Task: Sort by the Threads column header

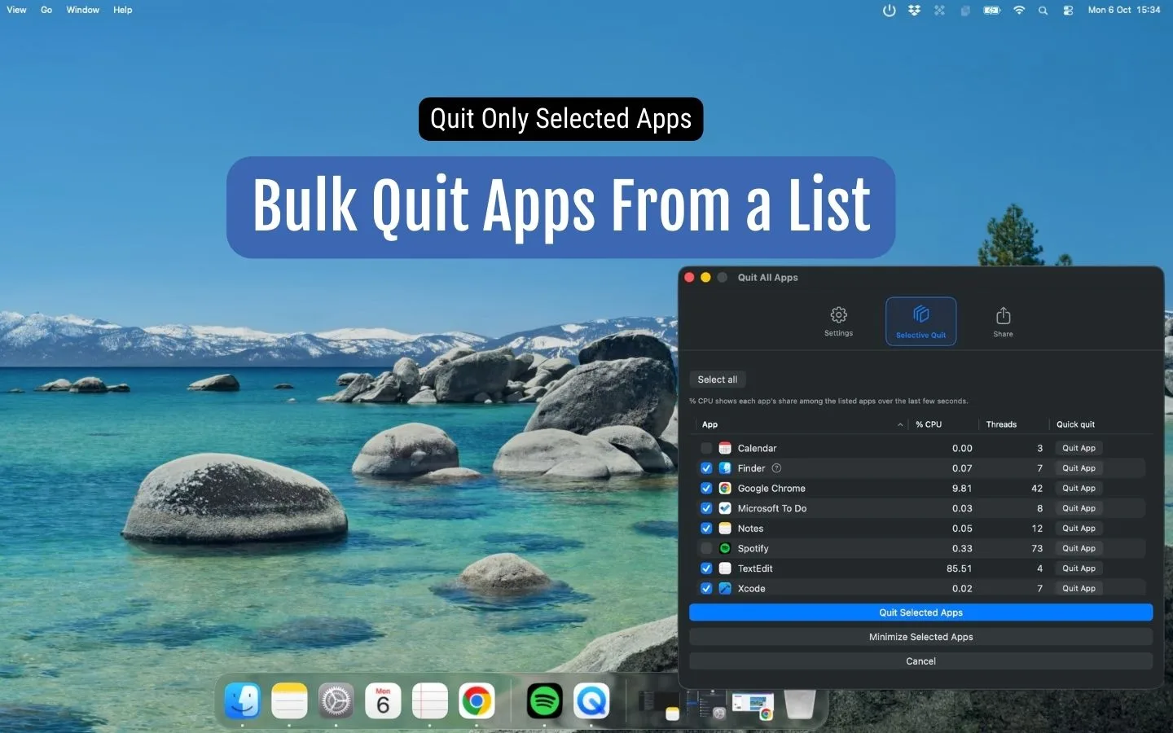Action: [x=1013, y=424]
